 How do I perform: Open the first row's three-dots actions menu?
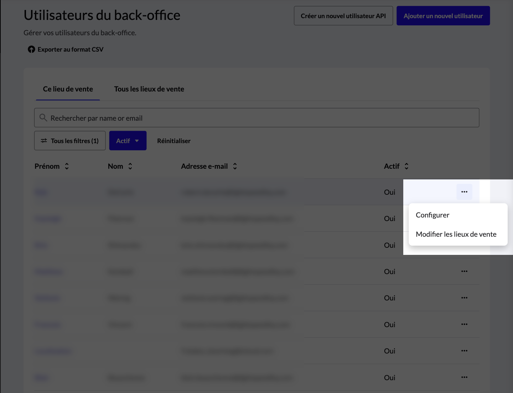464,192
